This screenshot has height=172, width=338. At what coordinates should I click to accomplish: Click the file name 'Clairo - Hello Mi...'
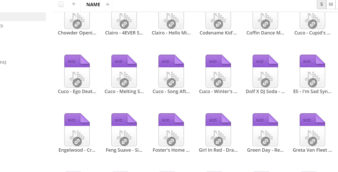171,33
